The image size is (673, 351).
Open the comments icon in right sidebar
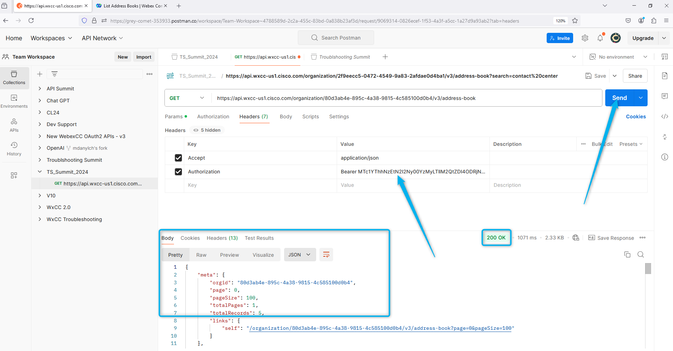click(665, 96)
